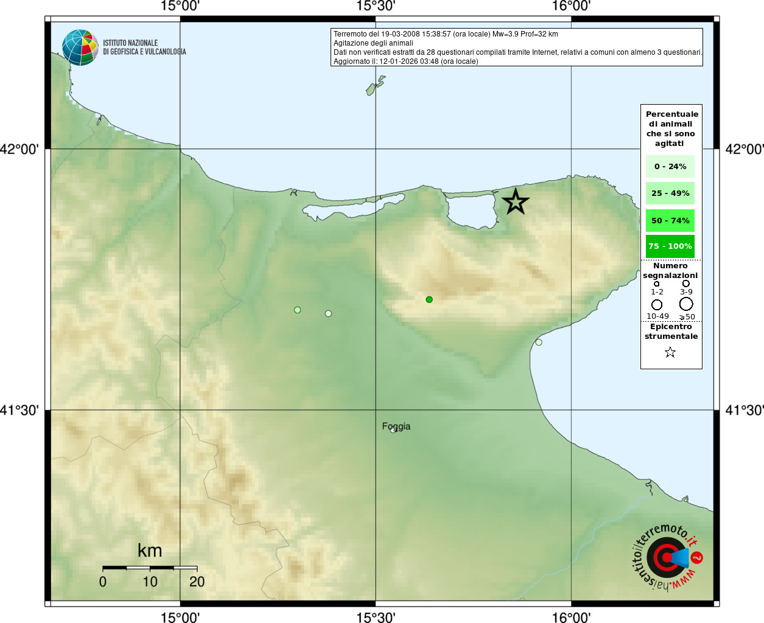764x623 pixels.
Task: Click the pale dot right of the leftmost dot
Action: pyautogui.click(x=329, y=314)
